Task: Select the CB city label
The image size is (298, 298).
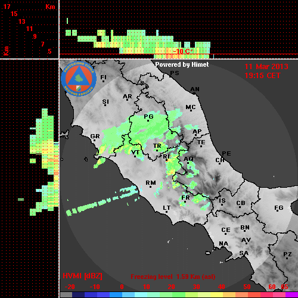Action: coord(241,203)
